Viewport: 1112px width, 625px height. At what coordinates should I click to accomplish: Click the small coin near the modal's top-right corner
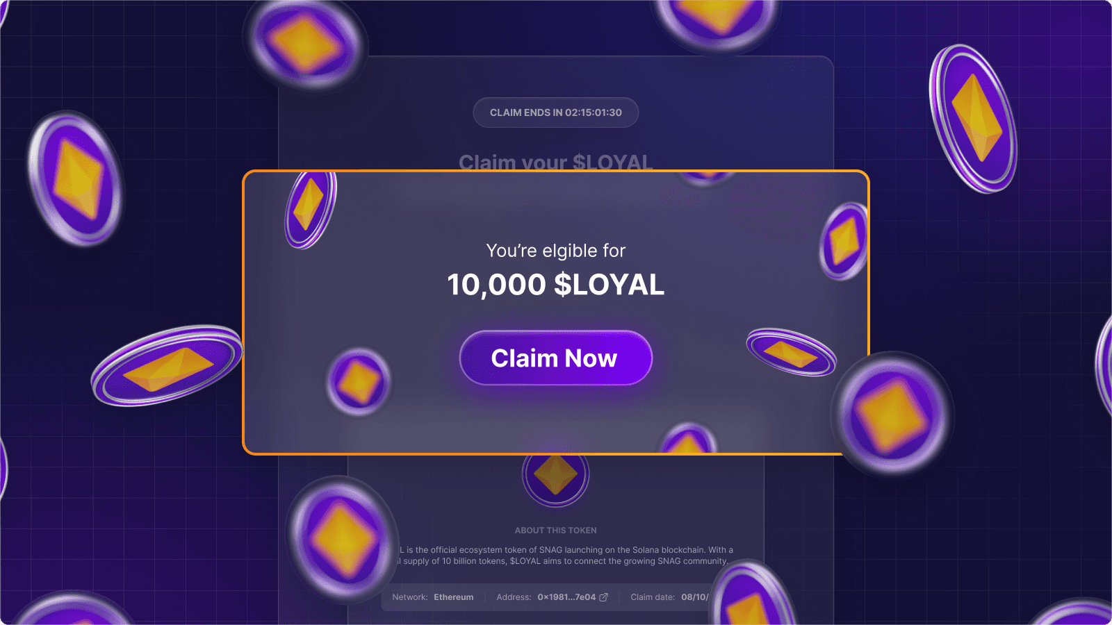pos(844,242)
